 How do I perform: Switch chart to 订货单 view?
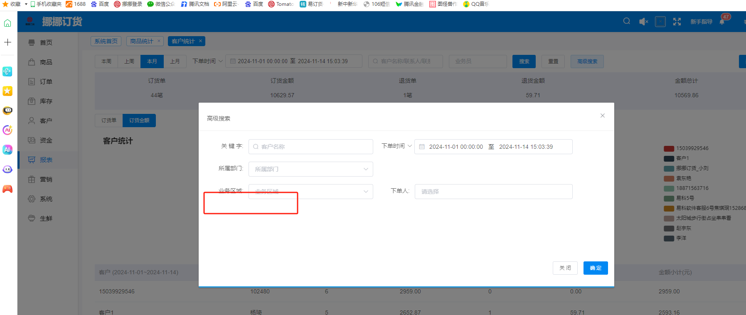coord(109,121)
